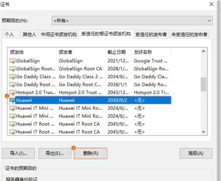The width and height of the screenshot is (221, 181).
Task: Click the Go Daddy Class certificate icon
Action: [x=12, y=77]
